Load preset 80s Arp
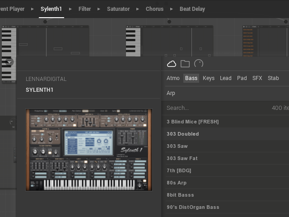 click(x=225, y=183)
